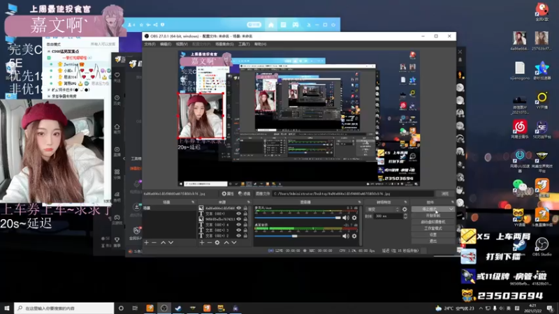Image resolution: width=559 pixels, height=314 pixels.
Task: Adjust desktop audio volume slider
Action: (298, 236)
